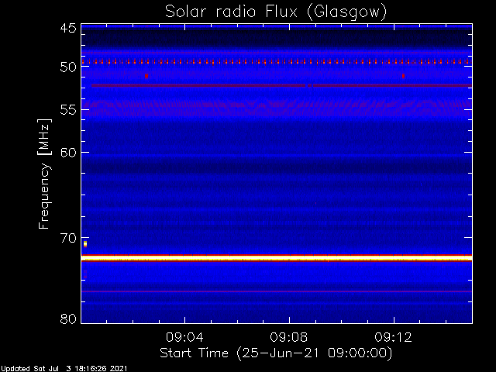Click the small bright spot at the spectrogram's left edge
Viewport: 496px width, 372px height.
point(85,244)
